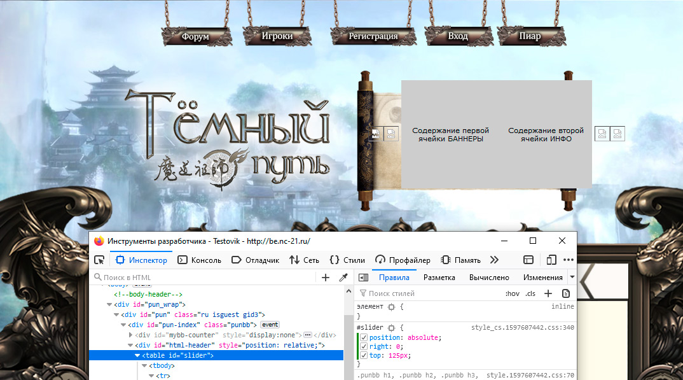Click the Поиск в HTML search field
Screen dimensions: 683x380
click(x=204, y=278)
